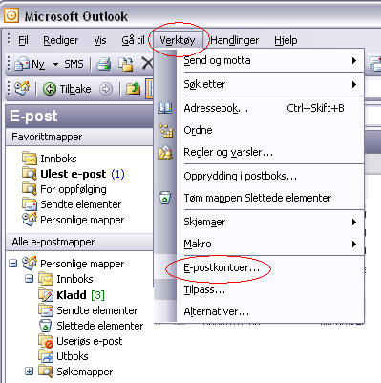381x383 pixels.
Task: Click the Tilbake back button
Action: pos(67,89)
